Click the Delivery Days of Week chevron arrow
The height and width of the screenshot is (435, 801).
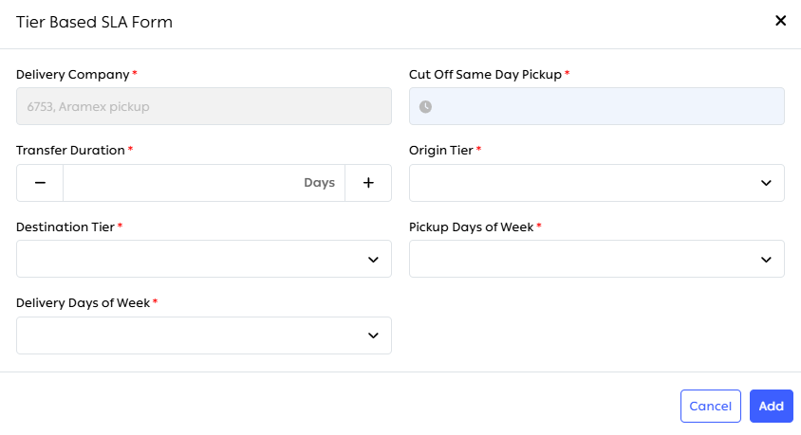point(373,335)
